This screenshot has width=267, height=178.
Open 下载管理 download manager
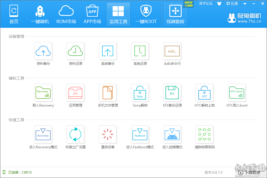(x=249, y=172)
